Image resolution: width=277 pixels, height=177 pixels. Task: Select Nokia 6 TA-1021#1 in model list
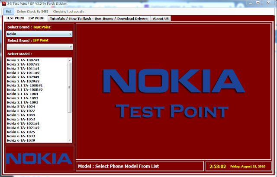(37, 123)
